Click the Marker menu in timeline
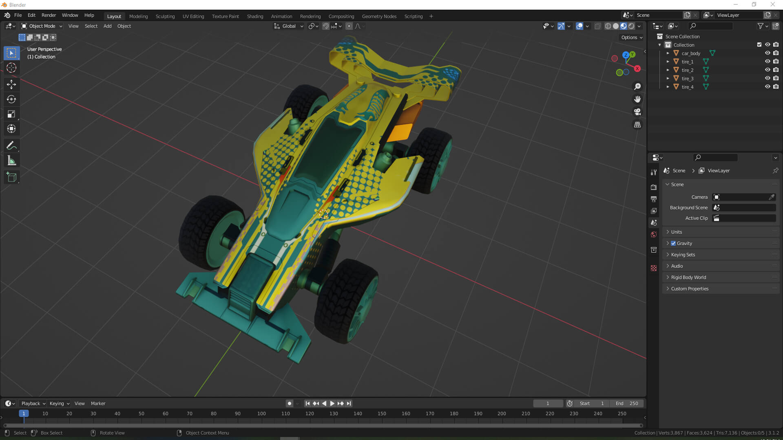The image size is (783, 440). coord(98,403)
